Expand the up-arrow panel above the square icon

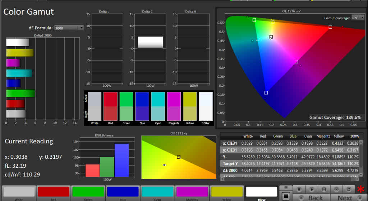pyautogui.click(x=286, y=188)
